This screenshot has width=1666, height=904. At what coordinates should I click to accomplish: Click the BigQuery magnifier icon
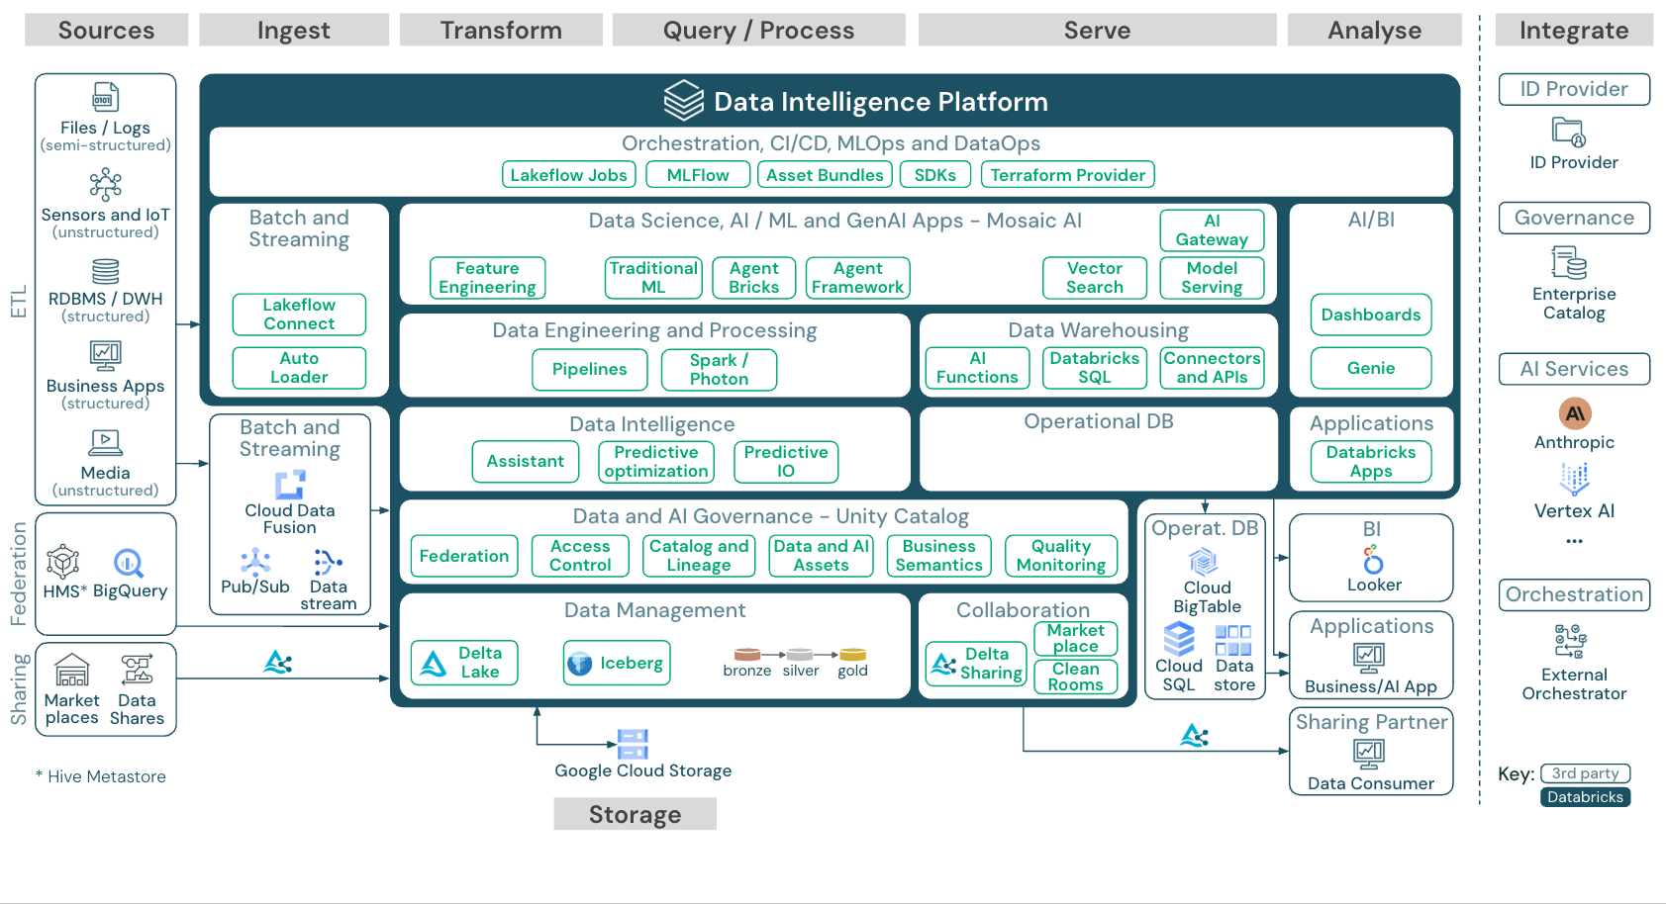click(129, 563)
